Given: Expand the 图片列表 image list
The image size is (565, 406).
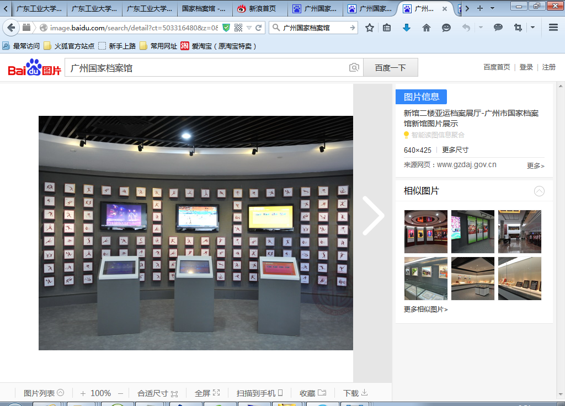Looking at the screenshot, I should (44, 393).
